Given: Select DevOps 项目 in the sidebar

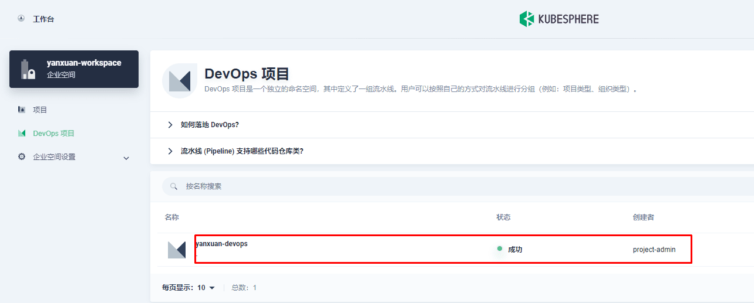Looking at the screenshot, I should (x=54, y=133).
